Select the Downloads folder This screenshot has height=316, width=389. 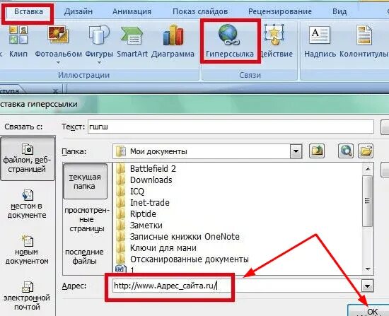tap(144, 180)
